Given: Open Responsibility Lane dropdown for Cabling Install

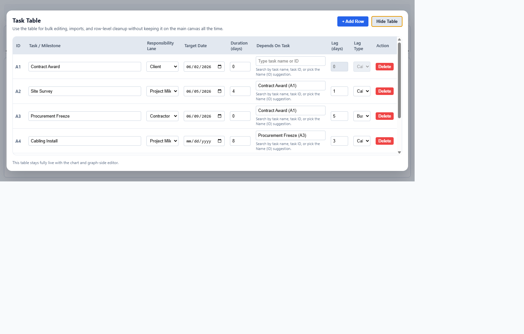Looking at the screenshot, I should click(x=162, y=141).
